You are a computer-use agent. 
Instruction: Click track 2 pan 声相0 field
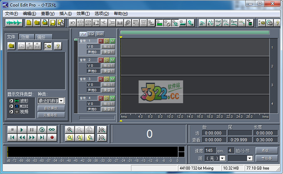click(94, 71)
